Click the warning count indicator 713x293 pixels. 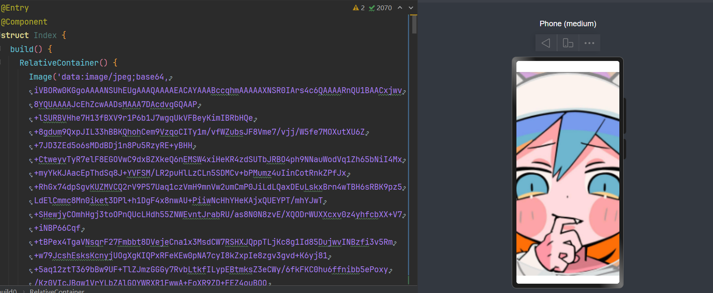pyautogui.click(x=359, y=8)
